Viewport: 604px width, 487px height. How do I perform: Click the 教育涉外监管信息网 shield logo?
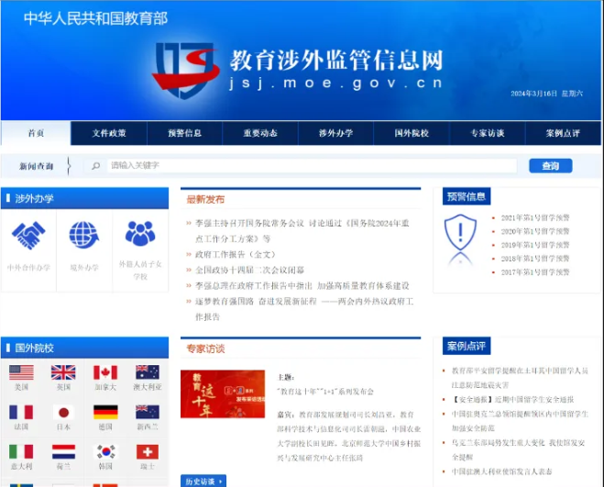(186, 71)
